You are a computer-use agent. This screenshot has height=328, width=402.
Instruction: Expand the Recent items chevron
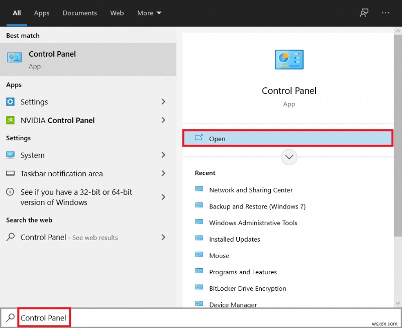click(x=289, y=157)
